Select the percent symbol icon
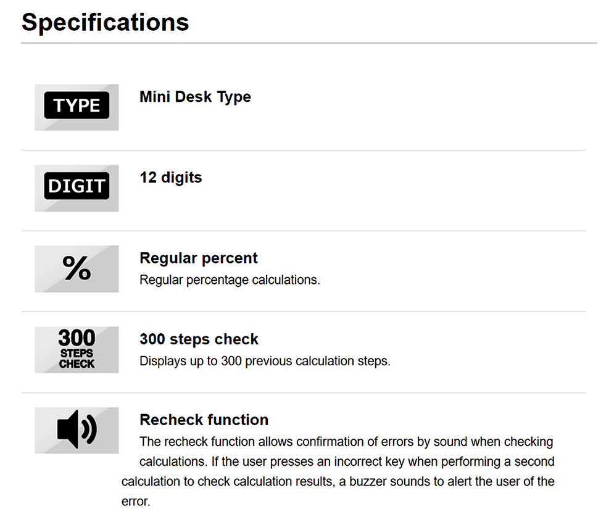 [x=77, y=268]
